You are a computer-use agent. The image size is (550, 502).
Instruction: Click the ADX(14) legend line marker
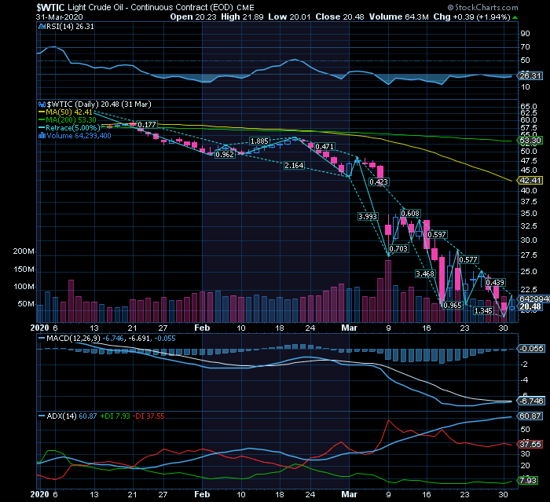coord(42,416)
